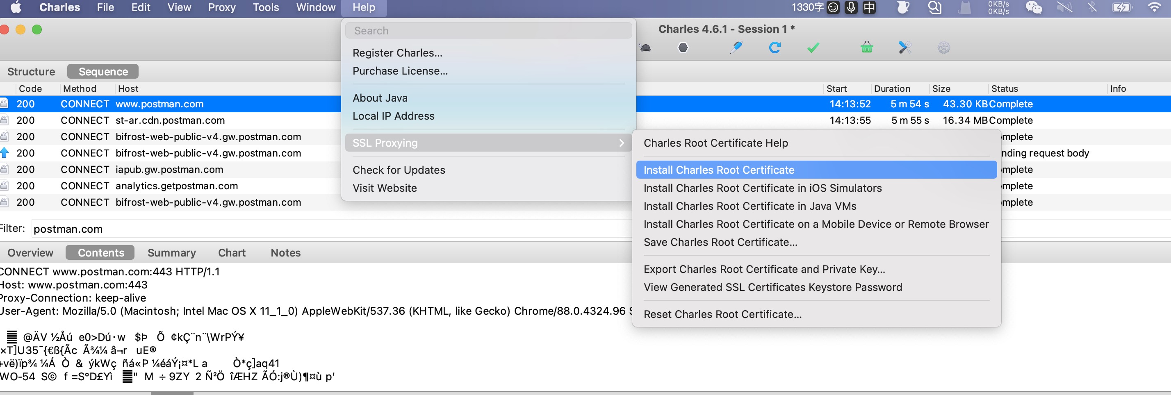Switch to the Structure view tab

coord(31,71)
